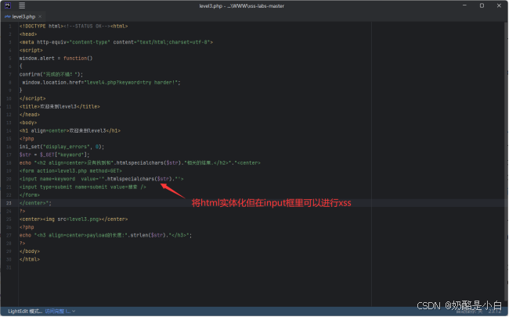
Task: Click the closing </html> tag line
Action: 30,260
